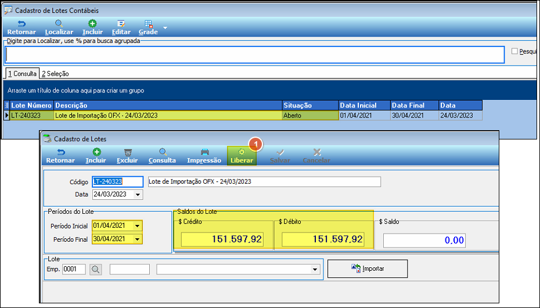Open the Data date dropdown
This screenshot has height=308, width=540.
pos(138,195)
